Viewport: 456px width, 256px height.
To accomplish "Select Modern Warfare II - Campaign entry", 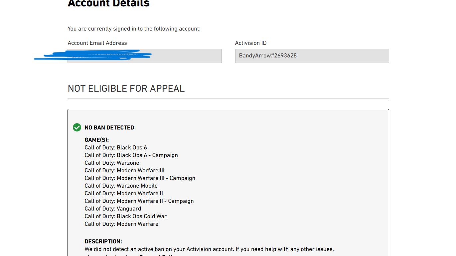I will pos(139,201).
